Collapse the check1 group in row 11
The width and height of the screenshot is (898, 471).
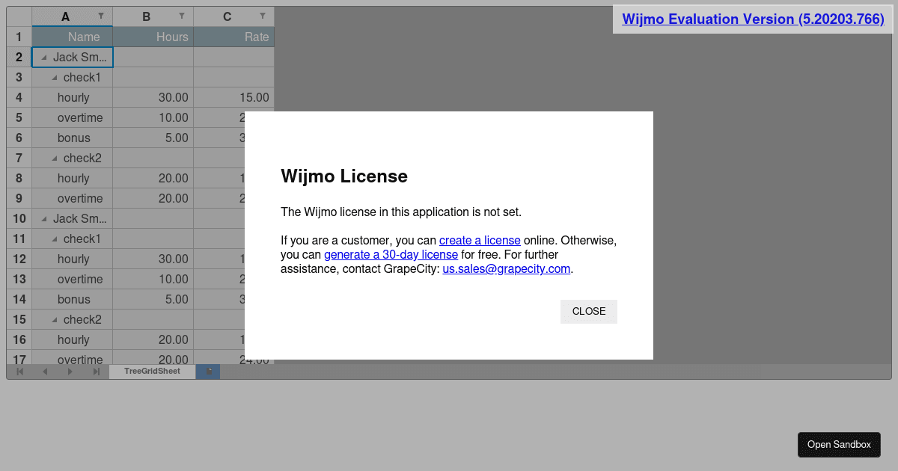[x=55, y=239]
